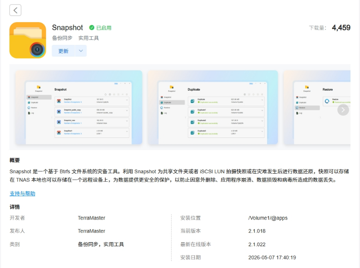Click the 类别 value 备份同步，实用工具

[x=101, y=244]
